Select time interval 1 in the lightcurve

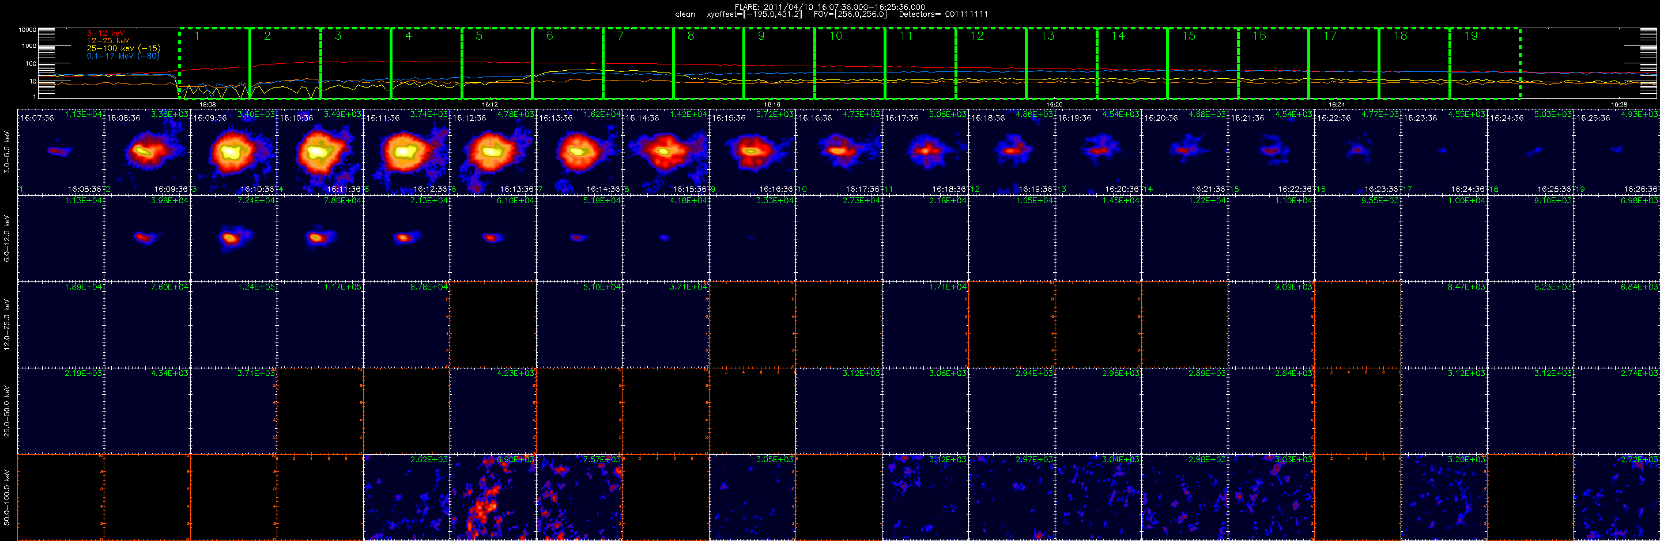(x=214, y=63)
